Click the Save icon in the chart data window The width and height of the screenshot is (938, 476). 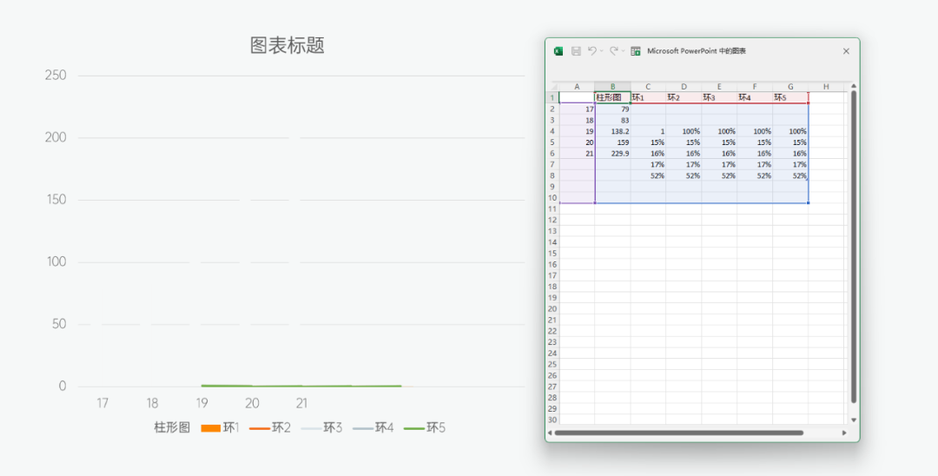point(576,51)
